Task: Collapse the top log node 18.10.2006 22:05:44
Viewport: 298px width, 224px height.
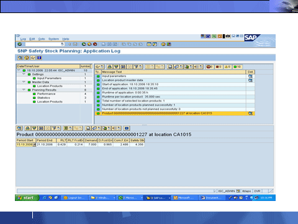Action: pos(19,70)
